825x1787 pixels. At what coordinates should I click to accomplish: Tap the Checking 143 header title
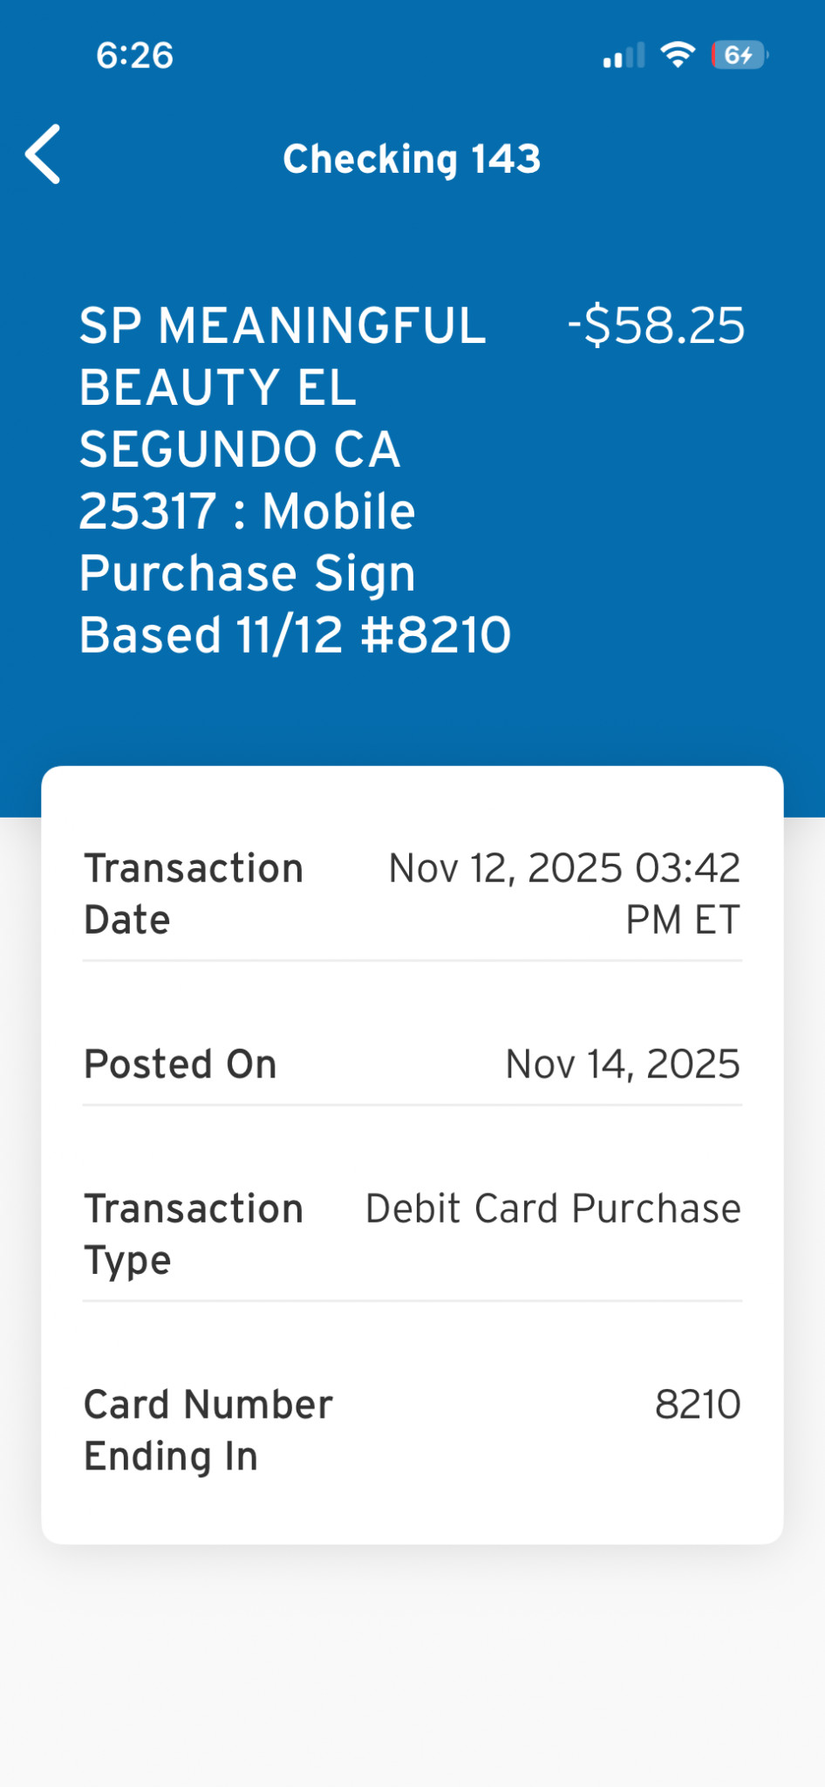(412, 159)
